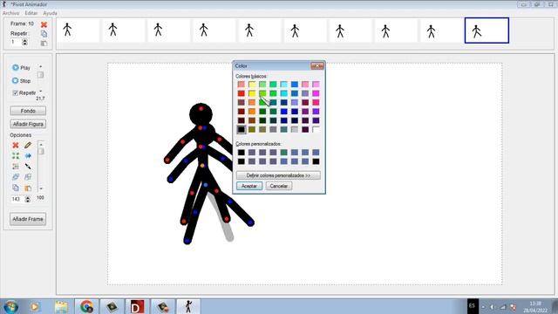Click the paste frame icon beside Repetir spinner
This screenshot has height=314, width=558.
(44, 43)
